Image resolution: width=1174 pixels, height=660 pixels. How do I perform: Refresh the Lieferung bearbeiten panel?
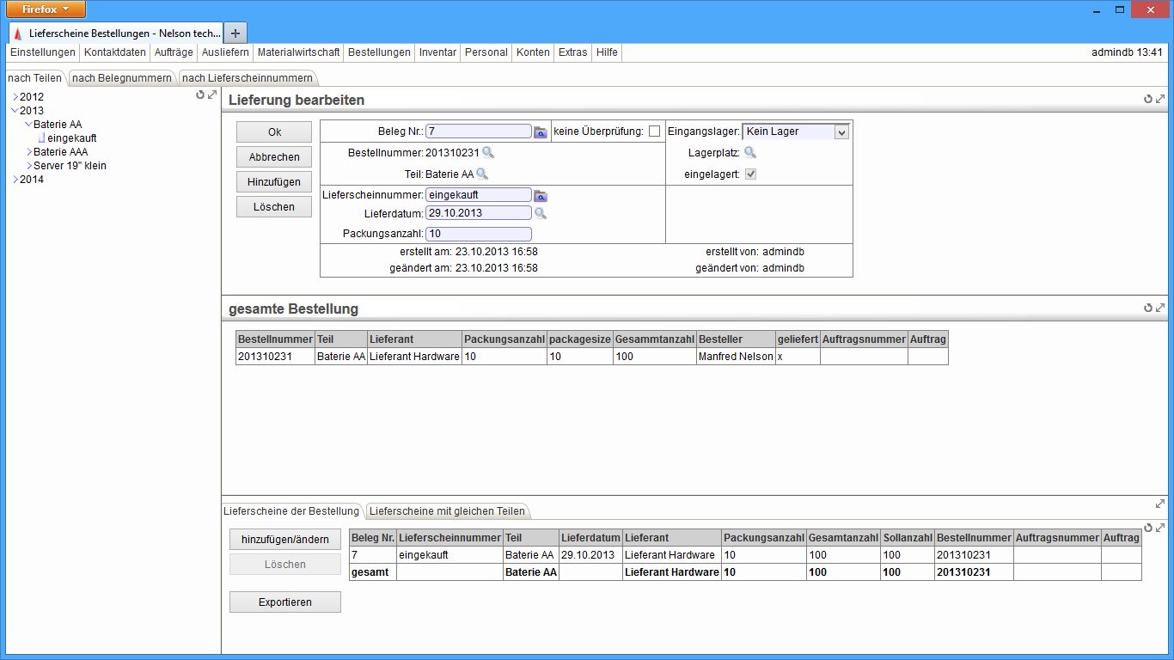pyautogui.click(x=1147, y=100)
